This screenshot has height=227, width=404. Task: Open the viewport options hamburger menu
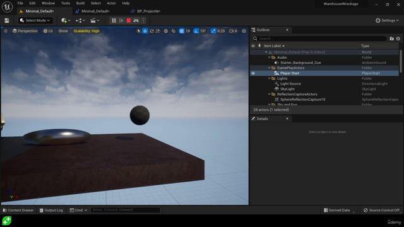[x=6, y=31]
